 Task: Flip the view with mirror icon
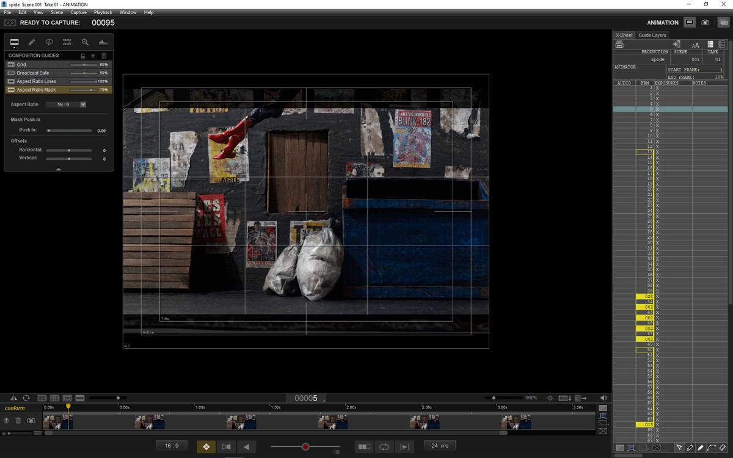tap(13, 398)
